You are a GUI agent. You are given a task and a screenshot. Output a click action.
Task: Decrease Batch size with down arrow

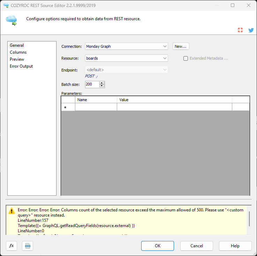tap(102, 86)
